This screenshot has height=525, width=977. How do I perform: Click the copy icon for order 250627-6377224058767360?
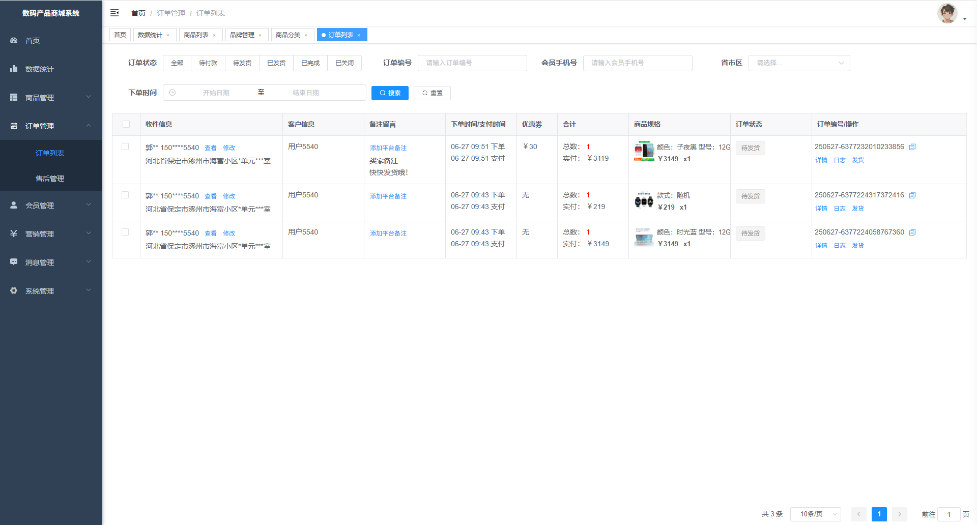tap(912, 232)
